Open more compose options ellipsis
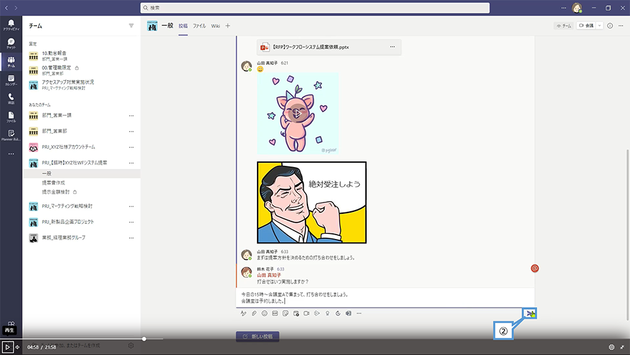The width and height of the screenshot is (630, 355). pos(359,313)
